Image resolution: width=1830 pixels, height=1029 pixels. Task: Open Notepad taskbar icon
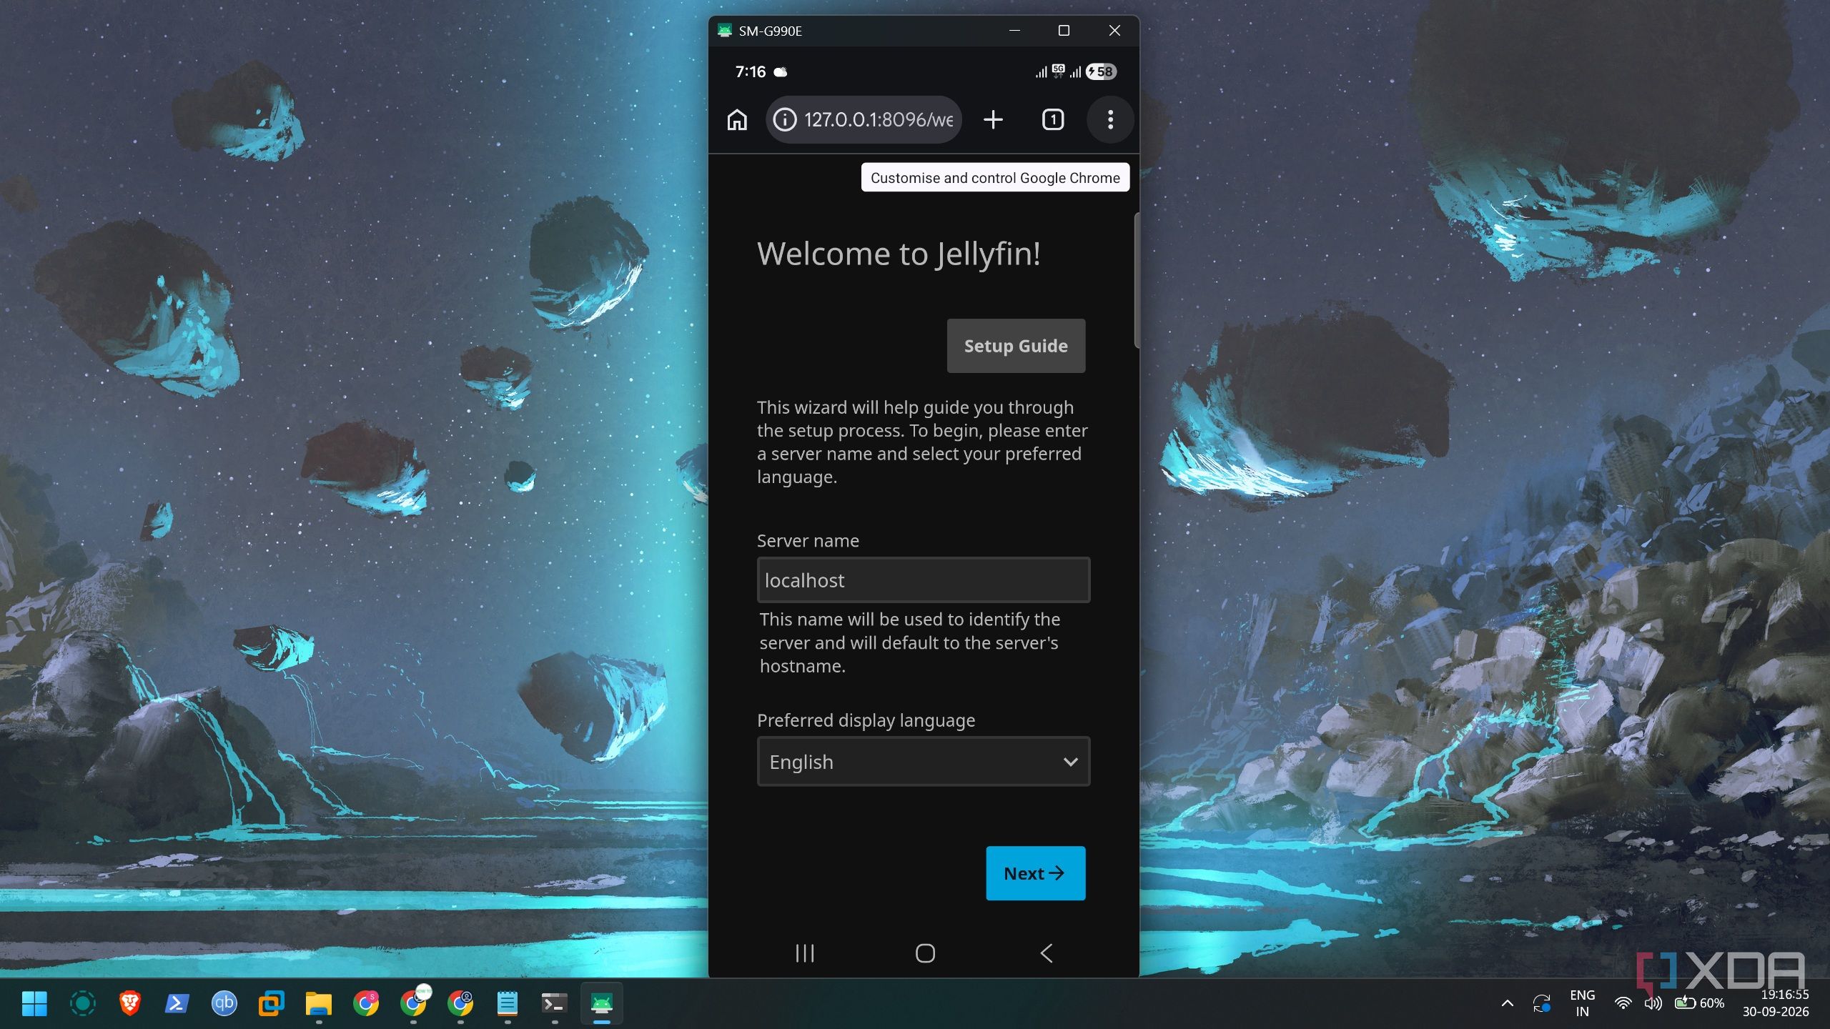pos(507,1004)
